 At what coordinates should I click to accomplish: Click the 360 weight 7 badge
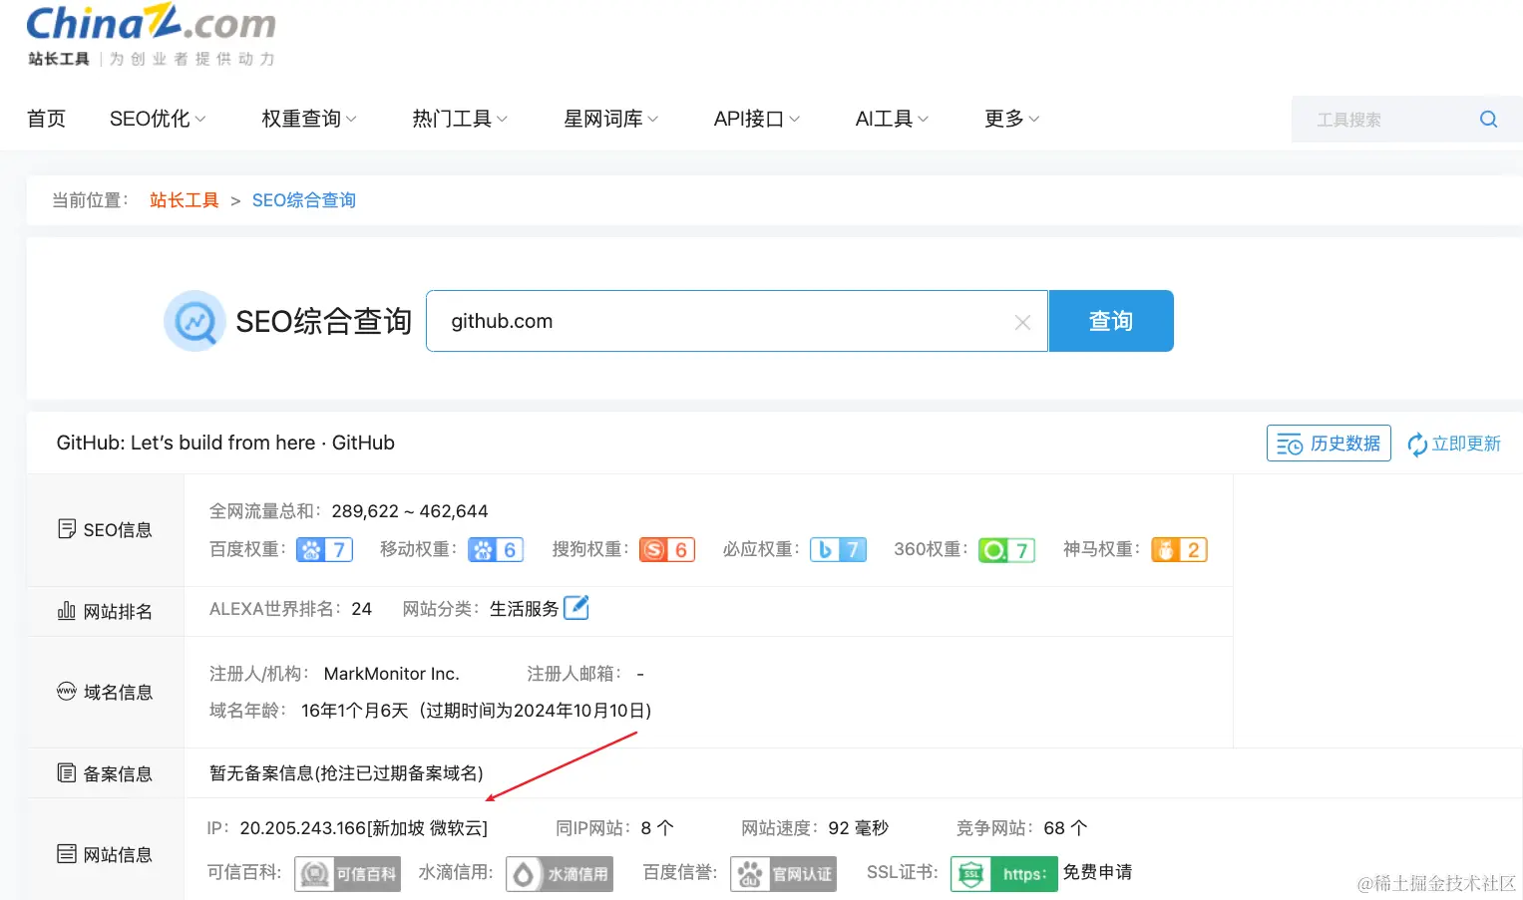1006,550
